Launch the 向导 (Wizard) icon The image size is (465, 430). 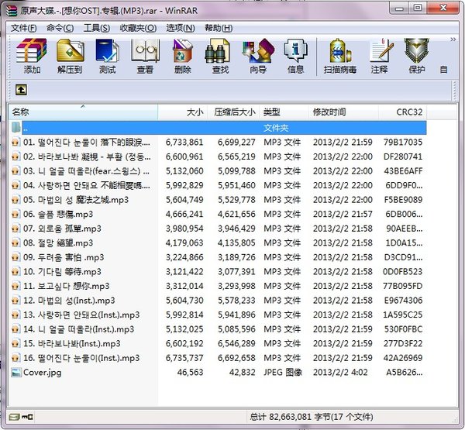pyautogui.click(x=258, y=56)
